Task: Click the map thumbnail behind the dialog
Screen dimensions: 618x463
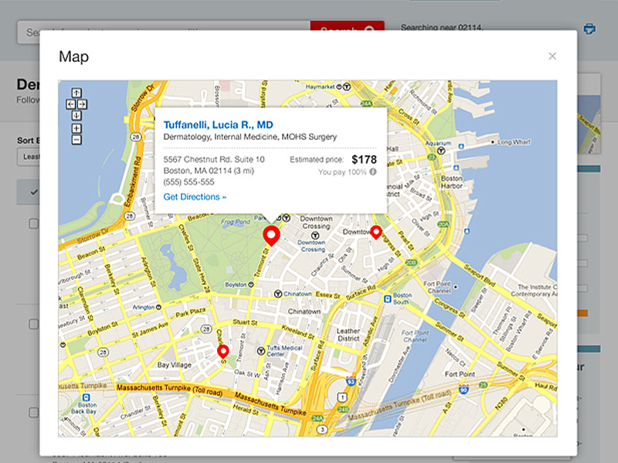Action: (589, 124)
